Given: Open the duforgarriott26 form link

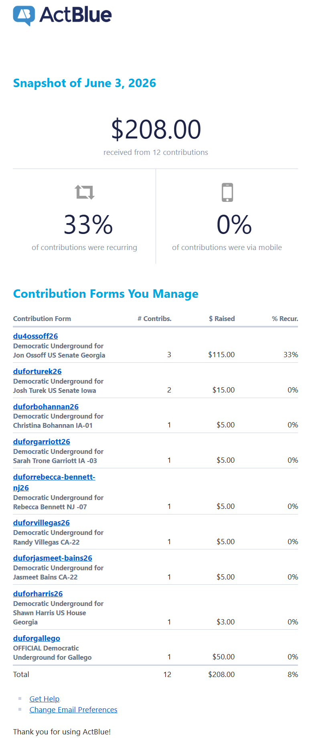Looking at the screenshot, I should coord(42,442).
